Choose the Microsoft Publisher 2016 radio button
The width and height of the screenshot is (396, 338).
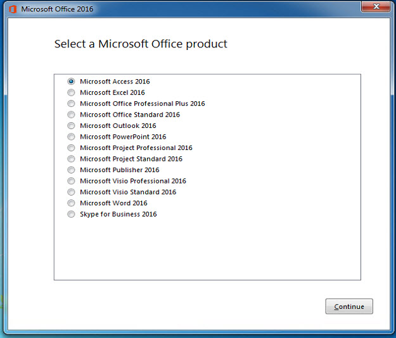[x=71, y=170]
